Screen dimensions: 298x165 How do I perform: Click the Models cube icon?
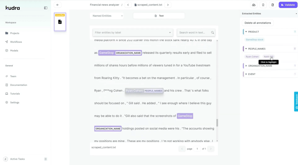point(7,51)
